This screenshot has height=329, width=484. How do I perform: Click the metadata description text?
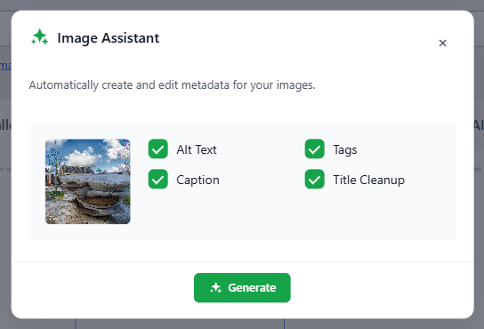click(172, 84)
